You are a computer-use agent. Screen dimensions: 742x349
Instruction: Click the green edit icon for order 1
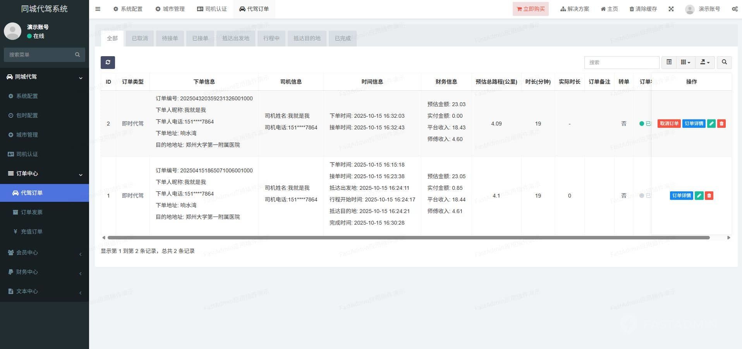[699, 196]
